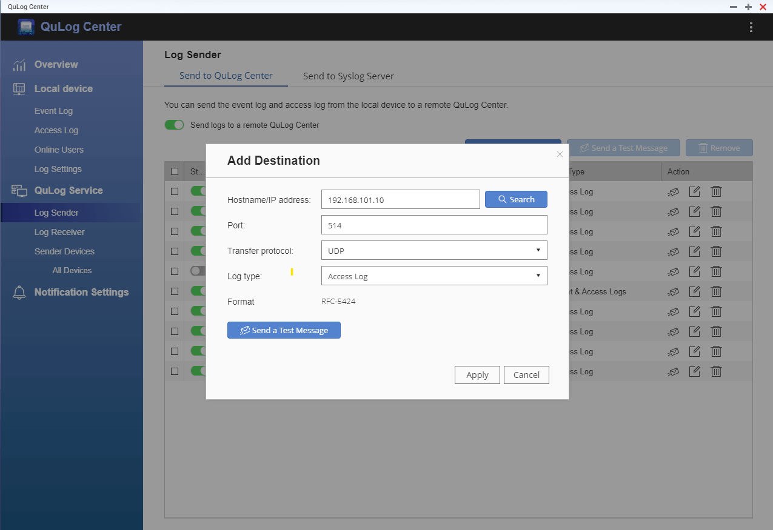The image size is (773, 530).
Task: Select the Send to QuLog Center tab
Action: [226, 76]
